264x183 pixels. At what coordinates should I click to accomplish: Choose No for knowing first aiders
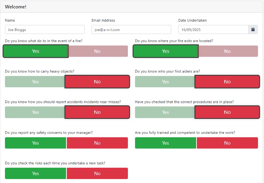coord(227,82)
